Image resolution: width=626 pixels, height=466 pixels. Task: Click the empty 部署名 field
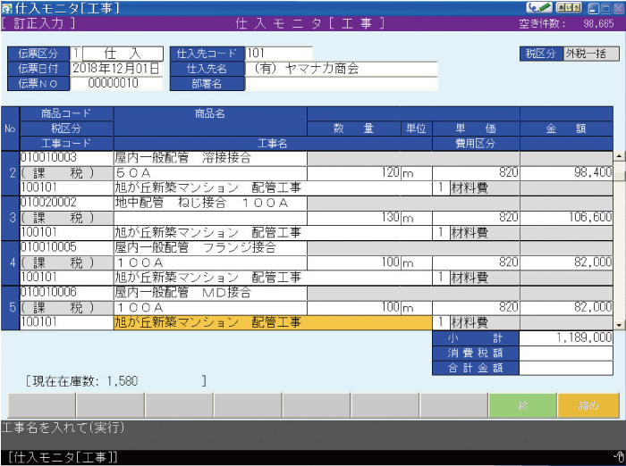341,83
